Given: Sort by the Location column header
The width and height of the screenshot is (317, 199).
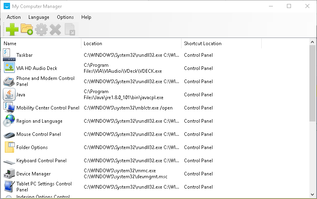Looking at the screenshot, I should 131,44.
